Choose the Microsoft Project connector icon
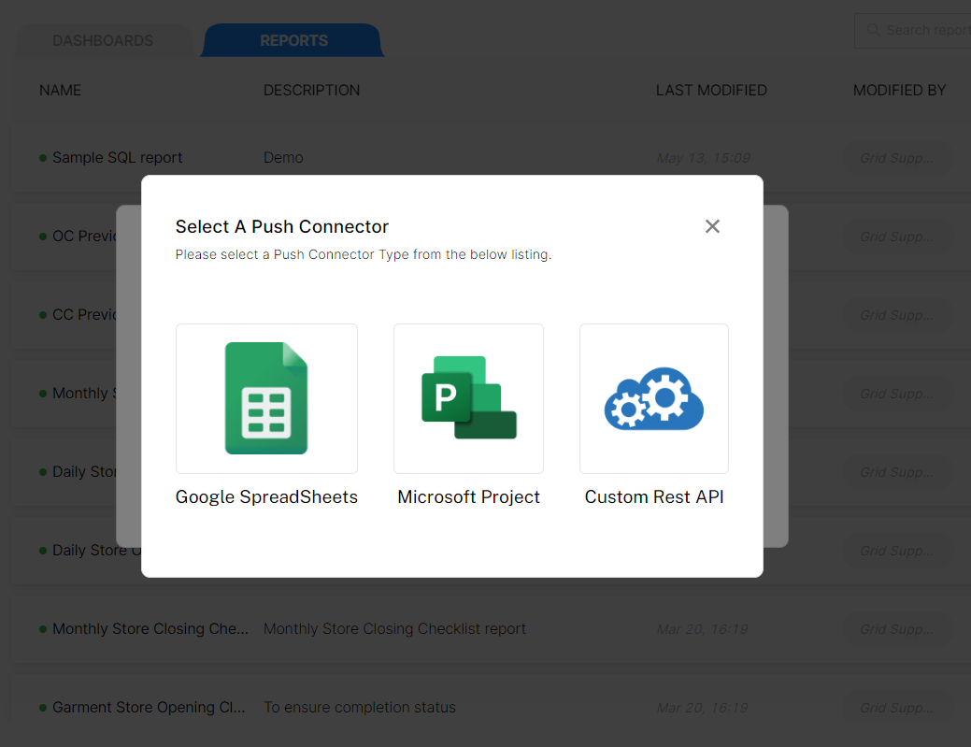 point(468,398)
